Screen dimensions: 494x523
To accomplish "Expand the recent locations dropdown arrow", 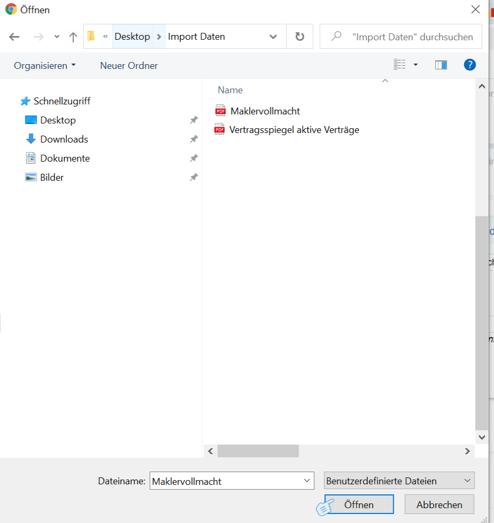I will point(57,37).
